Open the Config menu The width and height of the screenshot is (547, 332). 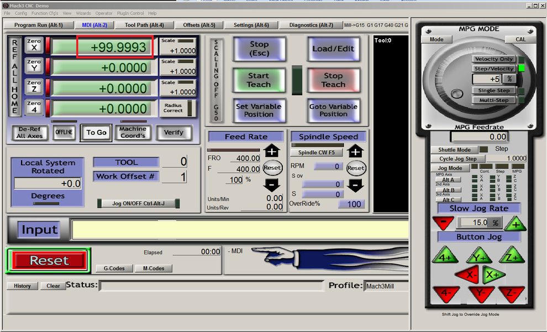[x=21, y=13]
